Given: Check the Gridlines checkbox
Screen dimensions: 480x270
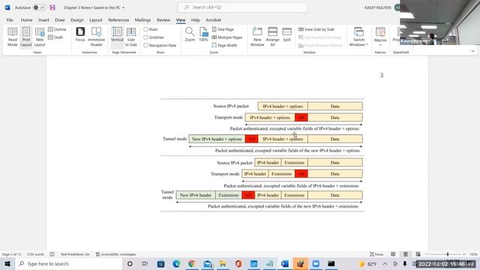Looking at the screenshot, I should (145, 37).
